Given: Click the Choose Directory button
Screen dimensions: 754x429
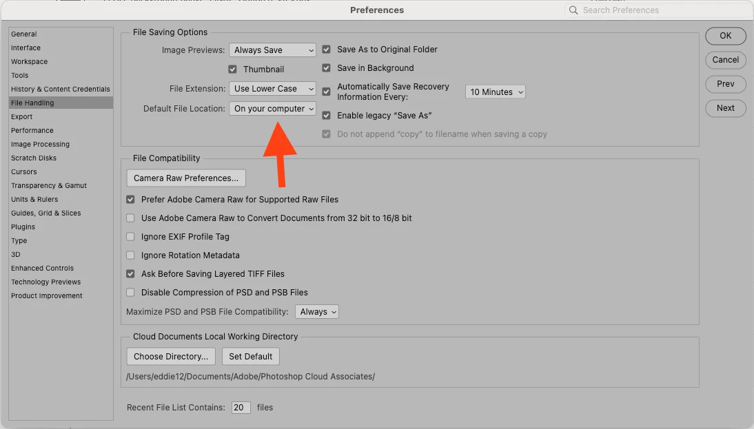Looking at the screenshot, I should pyautogui.click(x=171, y=357).
